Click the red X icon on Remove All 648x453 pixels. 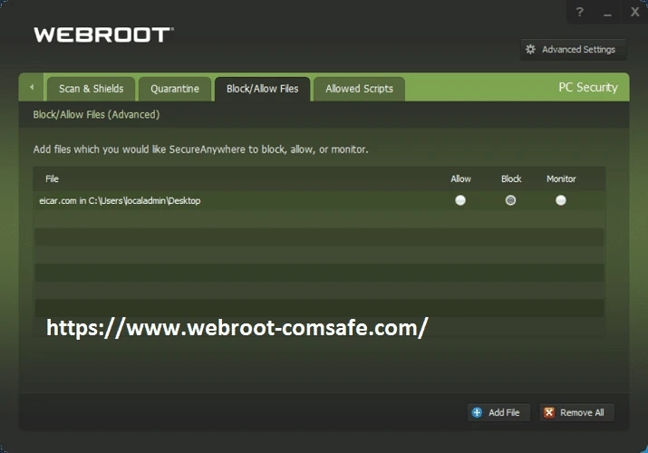pos(549,412)
